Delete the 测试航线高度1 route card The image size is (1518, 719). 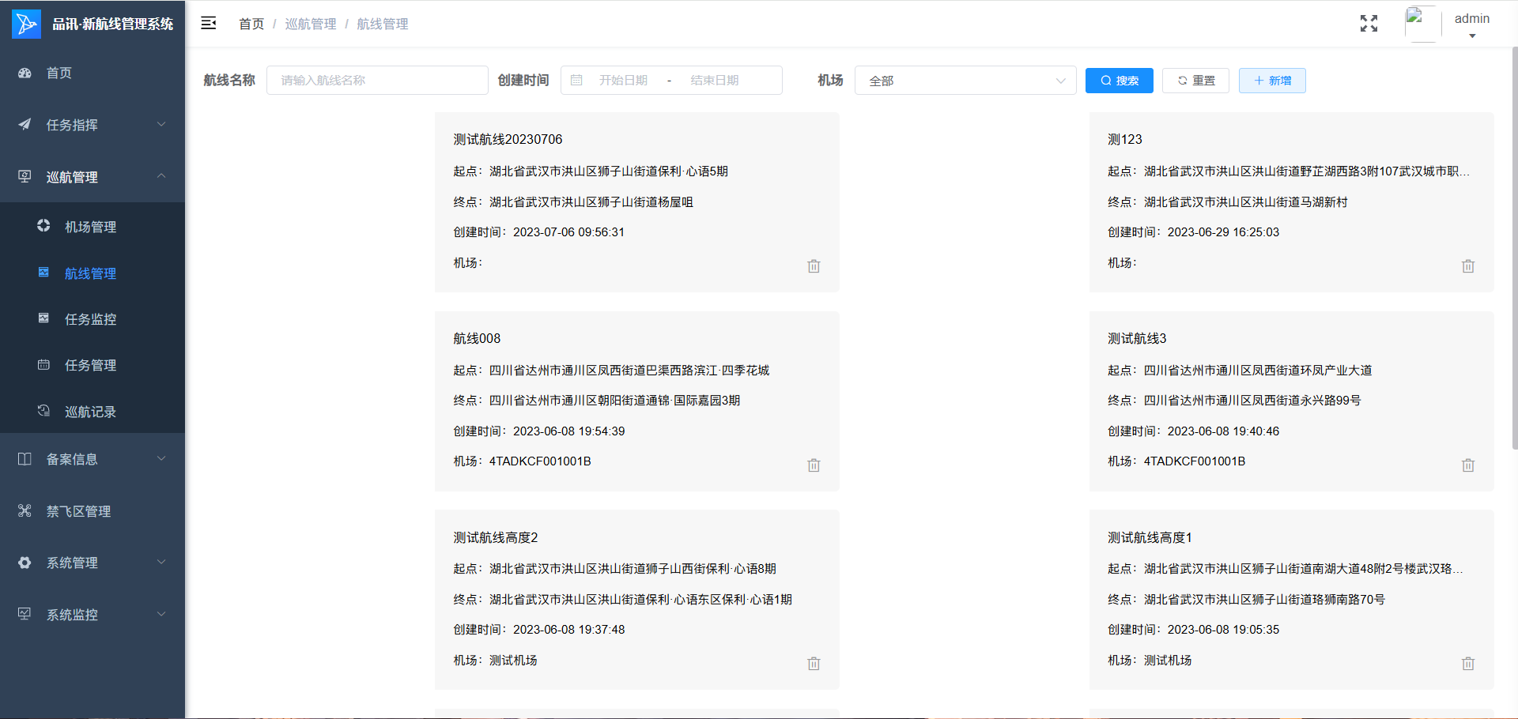[x=1468, y=664]
